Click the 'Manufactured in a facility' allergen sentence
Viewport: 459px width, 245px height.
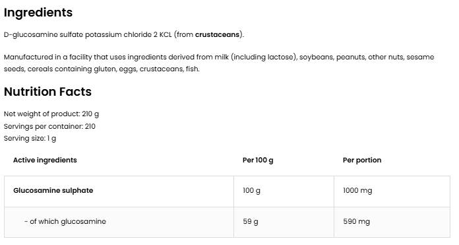click(x=219, y=63)
